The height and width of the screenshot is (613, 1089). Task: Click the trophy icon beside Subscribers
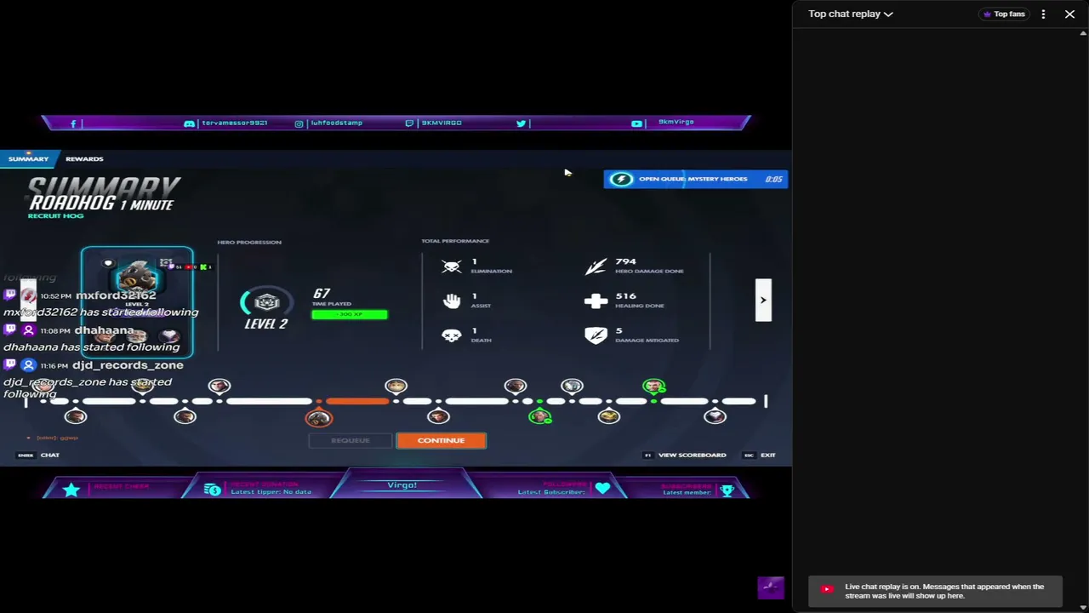(x=727, y=490)
